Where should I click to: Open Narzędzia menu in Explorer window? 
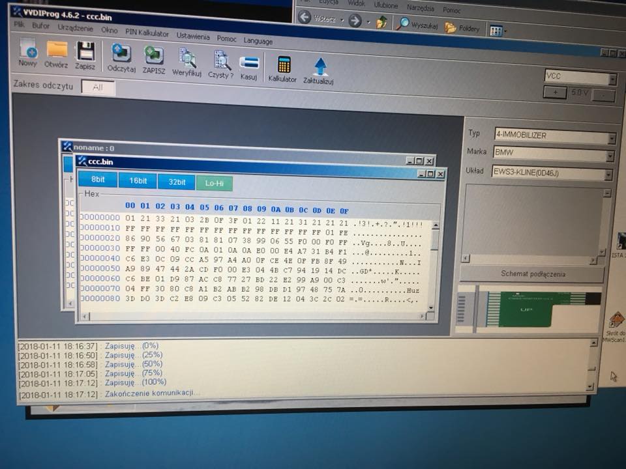[420, 8]
